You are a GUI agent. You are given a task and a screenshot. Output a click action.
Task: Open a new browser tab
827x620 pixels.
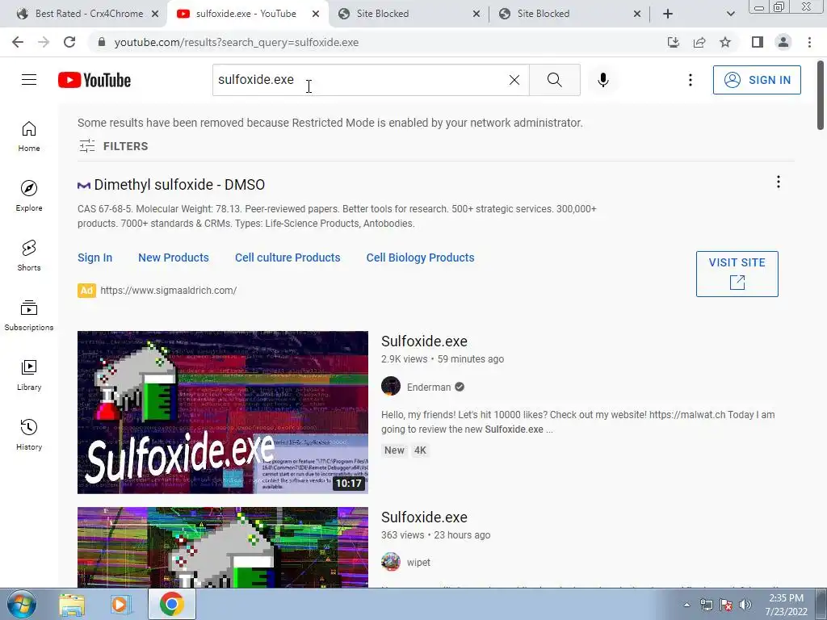point(668,14)
